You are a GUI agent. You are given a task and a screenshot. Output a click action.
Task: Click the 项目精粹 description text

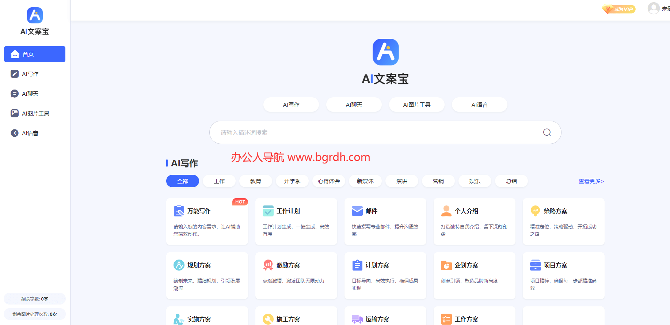tap(563, 284)
